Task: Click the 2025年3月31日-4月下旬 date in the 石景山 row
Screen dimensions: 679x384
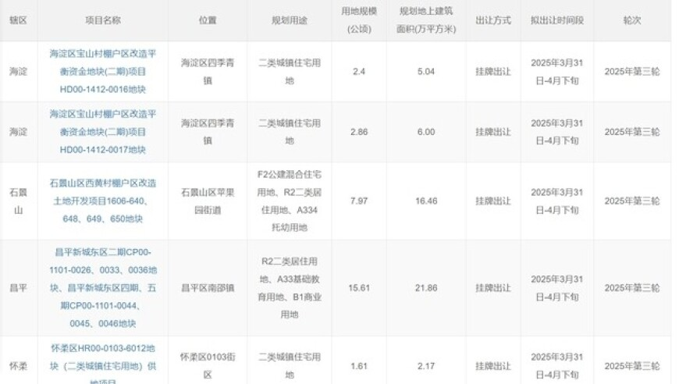Action: coord(557,201)
